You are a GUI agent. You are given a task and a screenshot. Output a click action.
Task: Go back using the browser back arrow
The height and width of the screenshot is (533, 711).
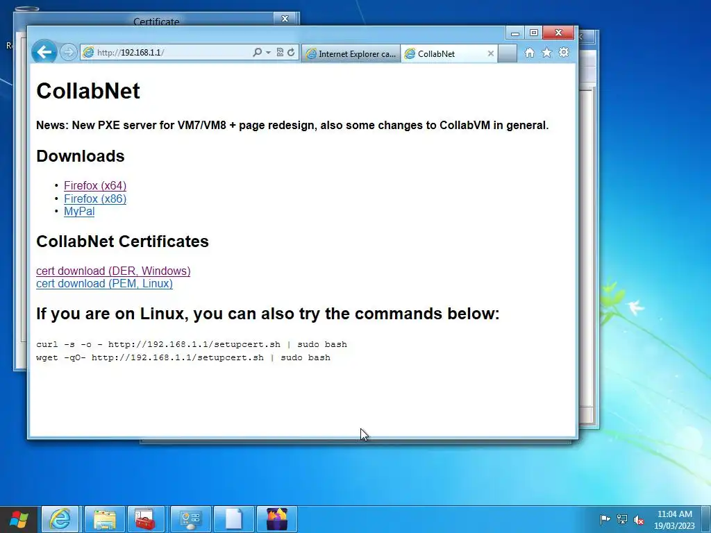(x=44, y=52)
